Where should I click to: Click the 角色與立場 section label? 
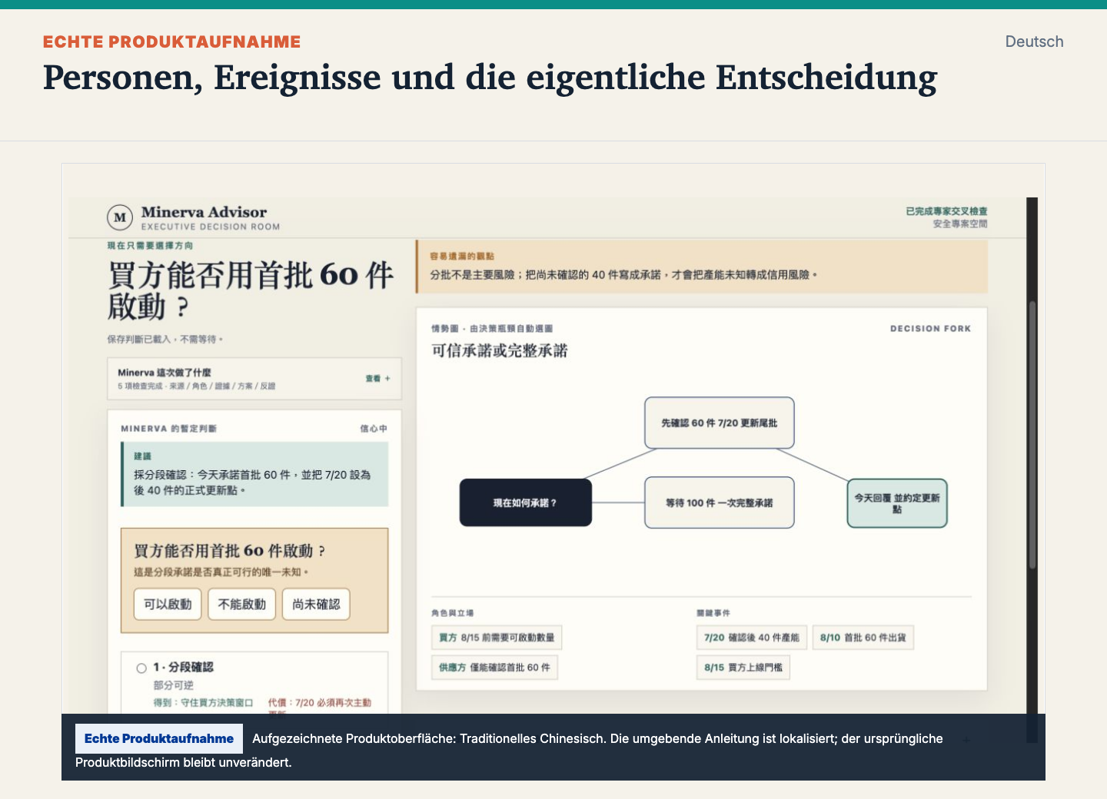(453, 613)
